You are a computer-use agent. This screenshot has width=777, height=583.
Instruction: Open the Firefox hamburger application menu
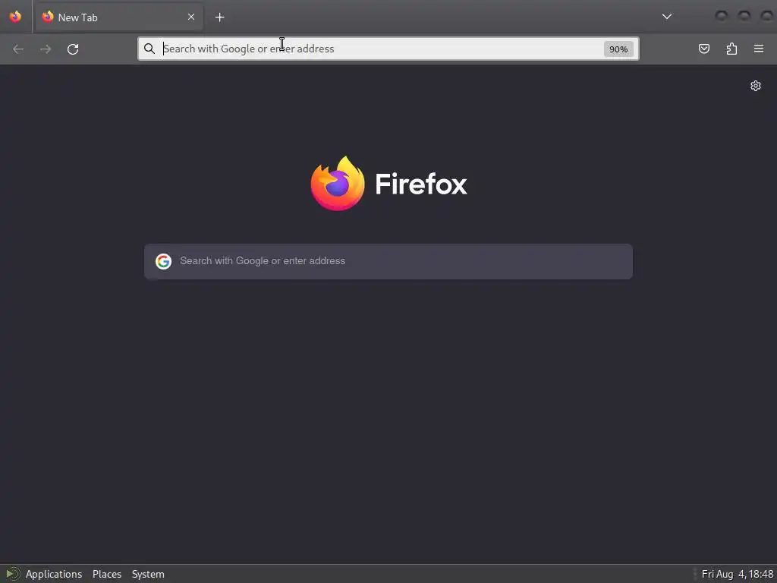click(x=759, y=49)
